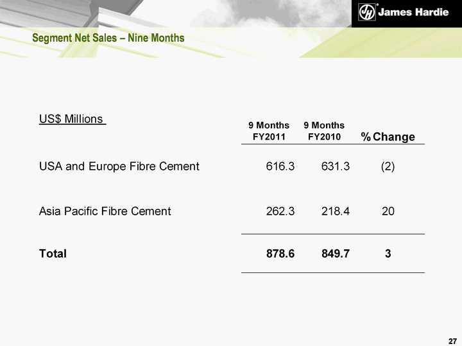Click the 262.3 value

coord(280,210)
